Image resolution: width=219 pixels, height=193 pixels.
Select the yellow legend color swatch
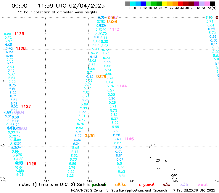[165, 4]
